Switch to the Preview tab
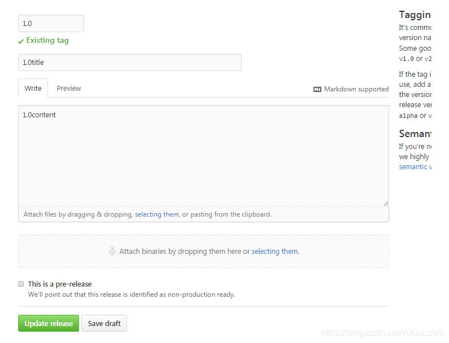 (69, 89)
